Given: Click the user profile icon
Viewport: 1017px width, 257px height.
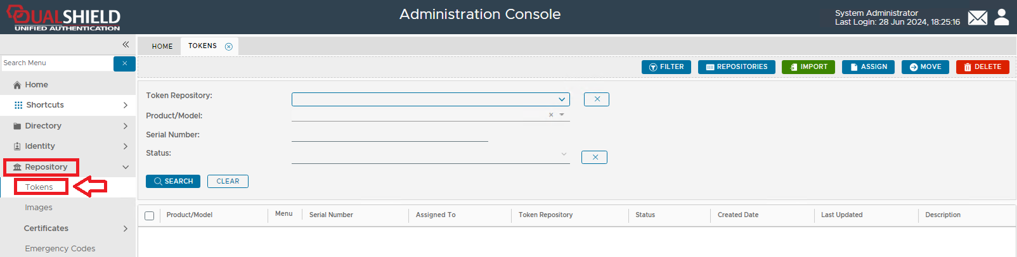Looking at the screenshot, I should [1002, 17].
